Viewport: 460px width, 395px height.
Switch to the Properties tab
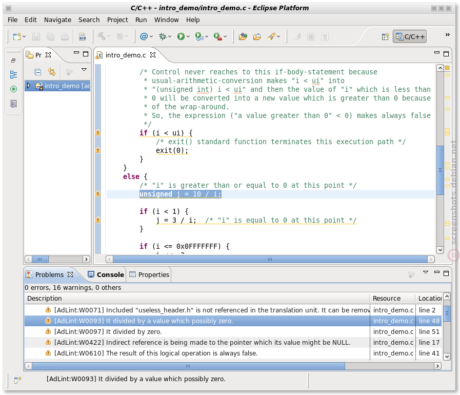[x=149, y=274]
